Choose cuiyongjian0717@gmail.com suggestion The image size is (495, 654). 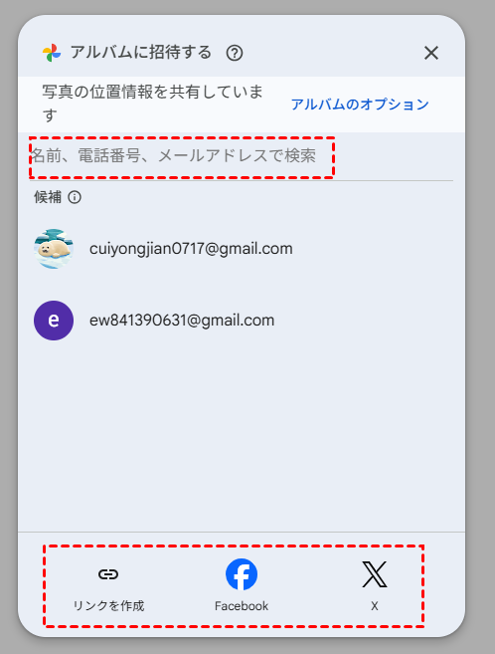[191, 249]
